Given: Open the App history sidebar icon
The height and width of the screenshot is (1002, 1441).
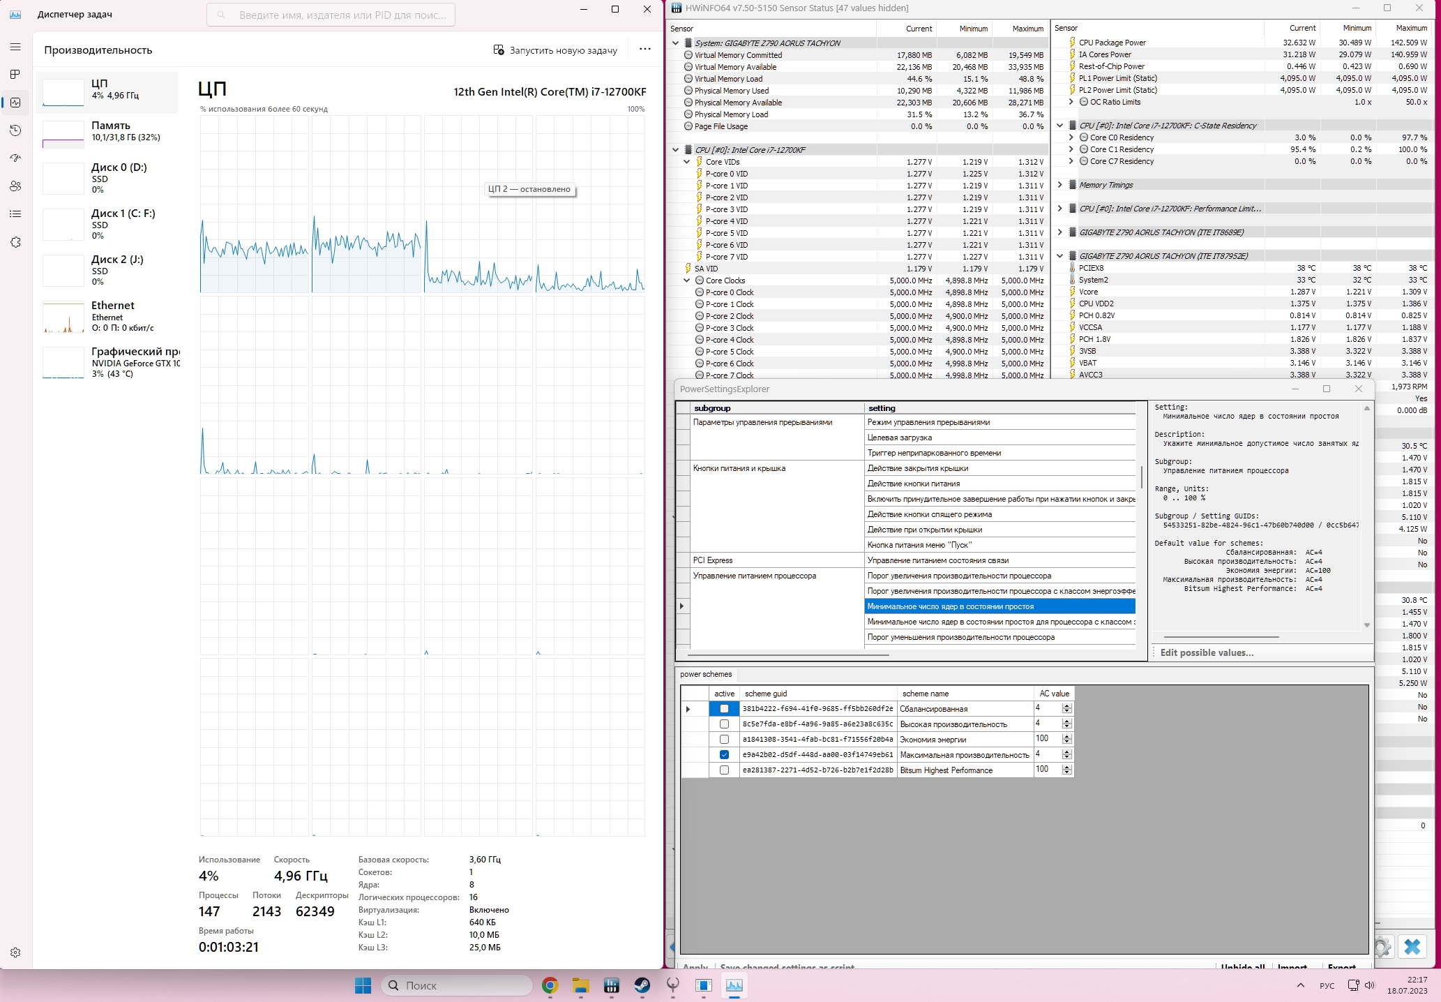Looking at the screenshot, I should tap(15, 130).
